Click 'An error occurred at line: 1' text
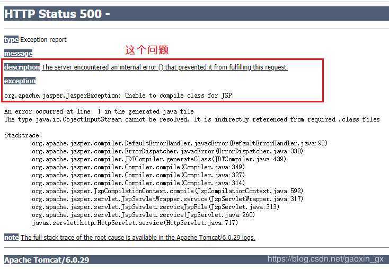389x269 pixels. tap(99, 111)
